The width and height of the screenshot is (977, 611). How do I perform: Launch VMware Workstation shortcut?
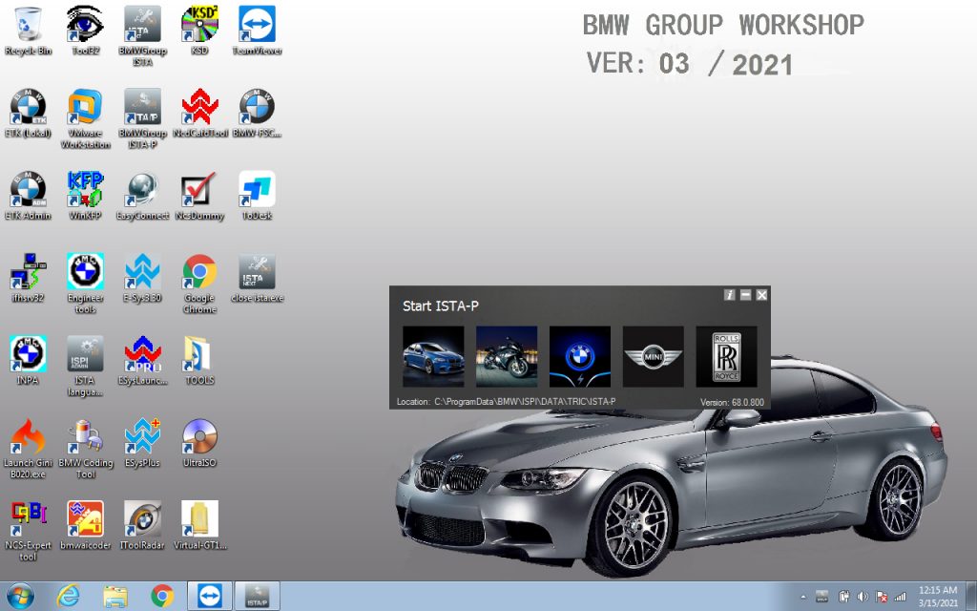85,118
